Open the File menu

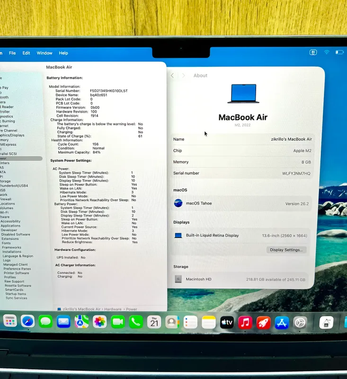pos(12,53)
